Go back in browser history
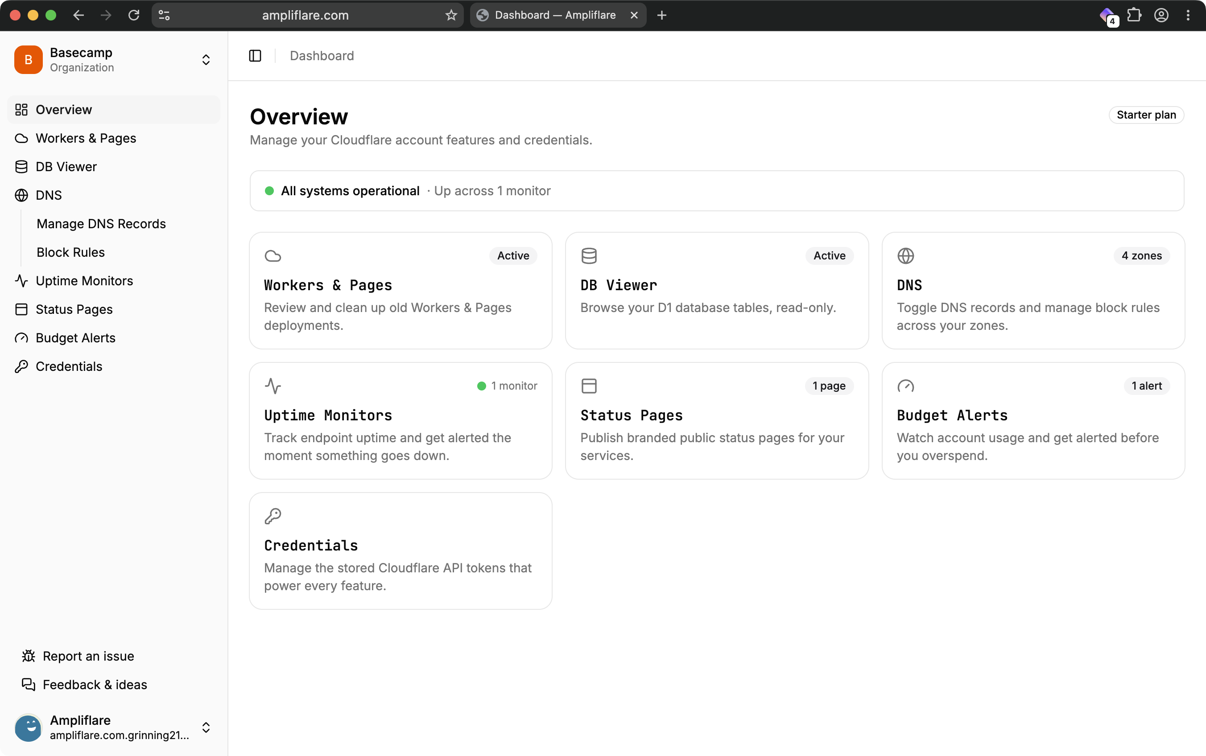The height and width of the screenshot is (756, 1206). (x=78, y=15)
